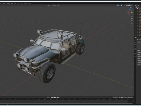Viewport: 141px width, 106px height.
Task: Open the Output properties tab
Action: 135,45
